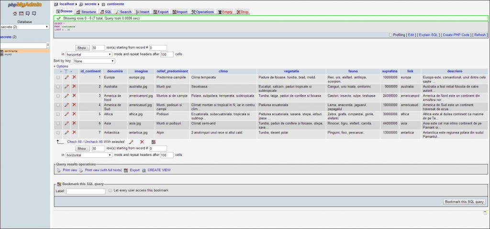Screen dimensions: 490x229
Task: Click the export icon beside With selected
Action: [153, 142]
